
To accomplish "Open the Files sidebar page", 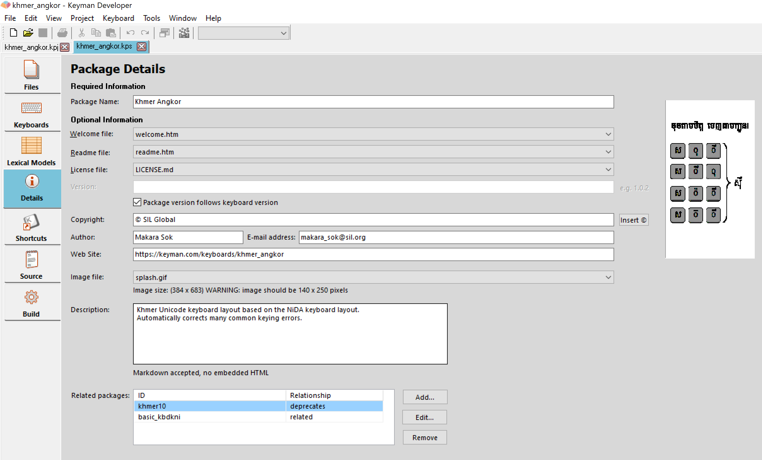I will point(32,75).
